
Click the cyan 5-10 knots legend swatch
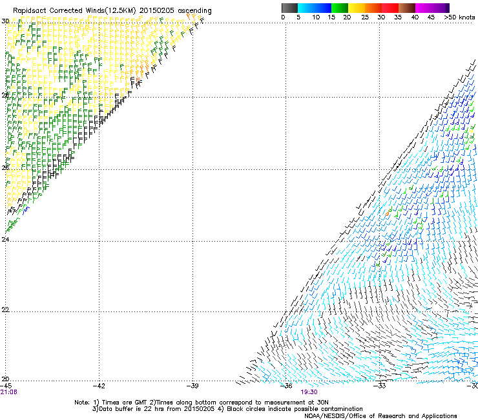click(x=306, y=8)
